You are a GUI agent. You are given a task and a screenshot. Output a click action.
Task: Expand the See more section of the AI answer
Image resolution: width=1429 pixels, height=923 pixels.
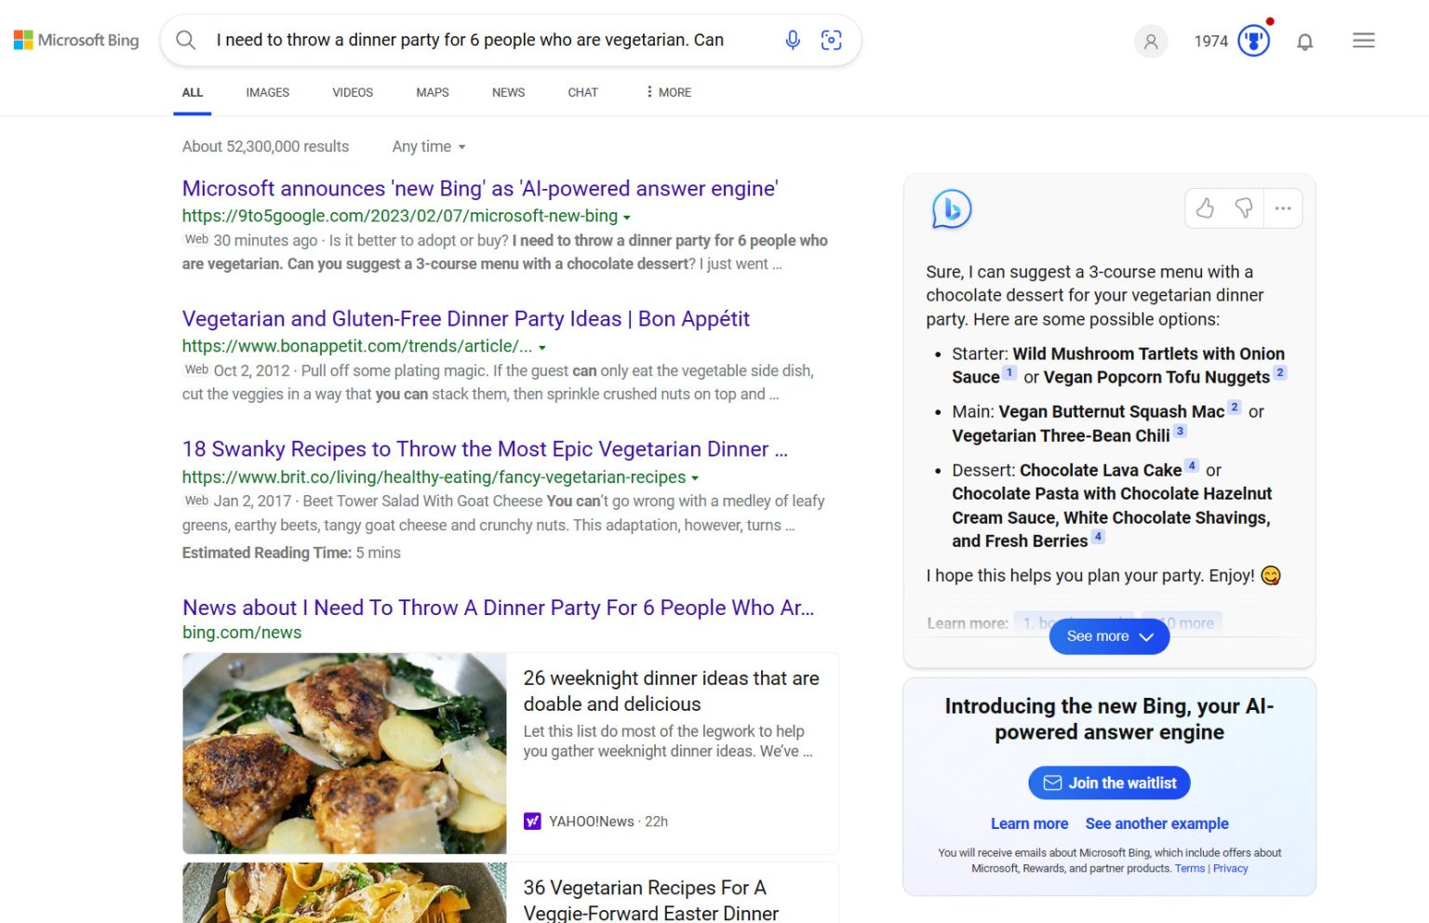(1108, 636)
